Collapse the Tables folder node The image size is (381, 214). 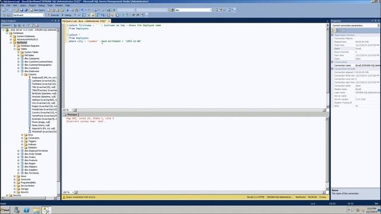tap(14, 49)
